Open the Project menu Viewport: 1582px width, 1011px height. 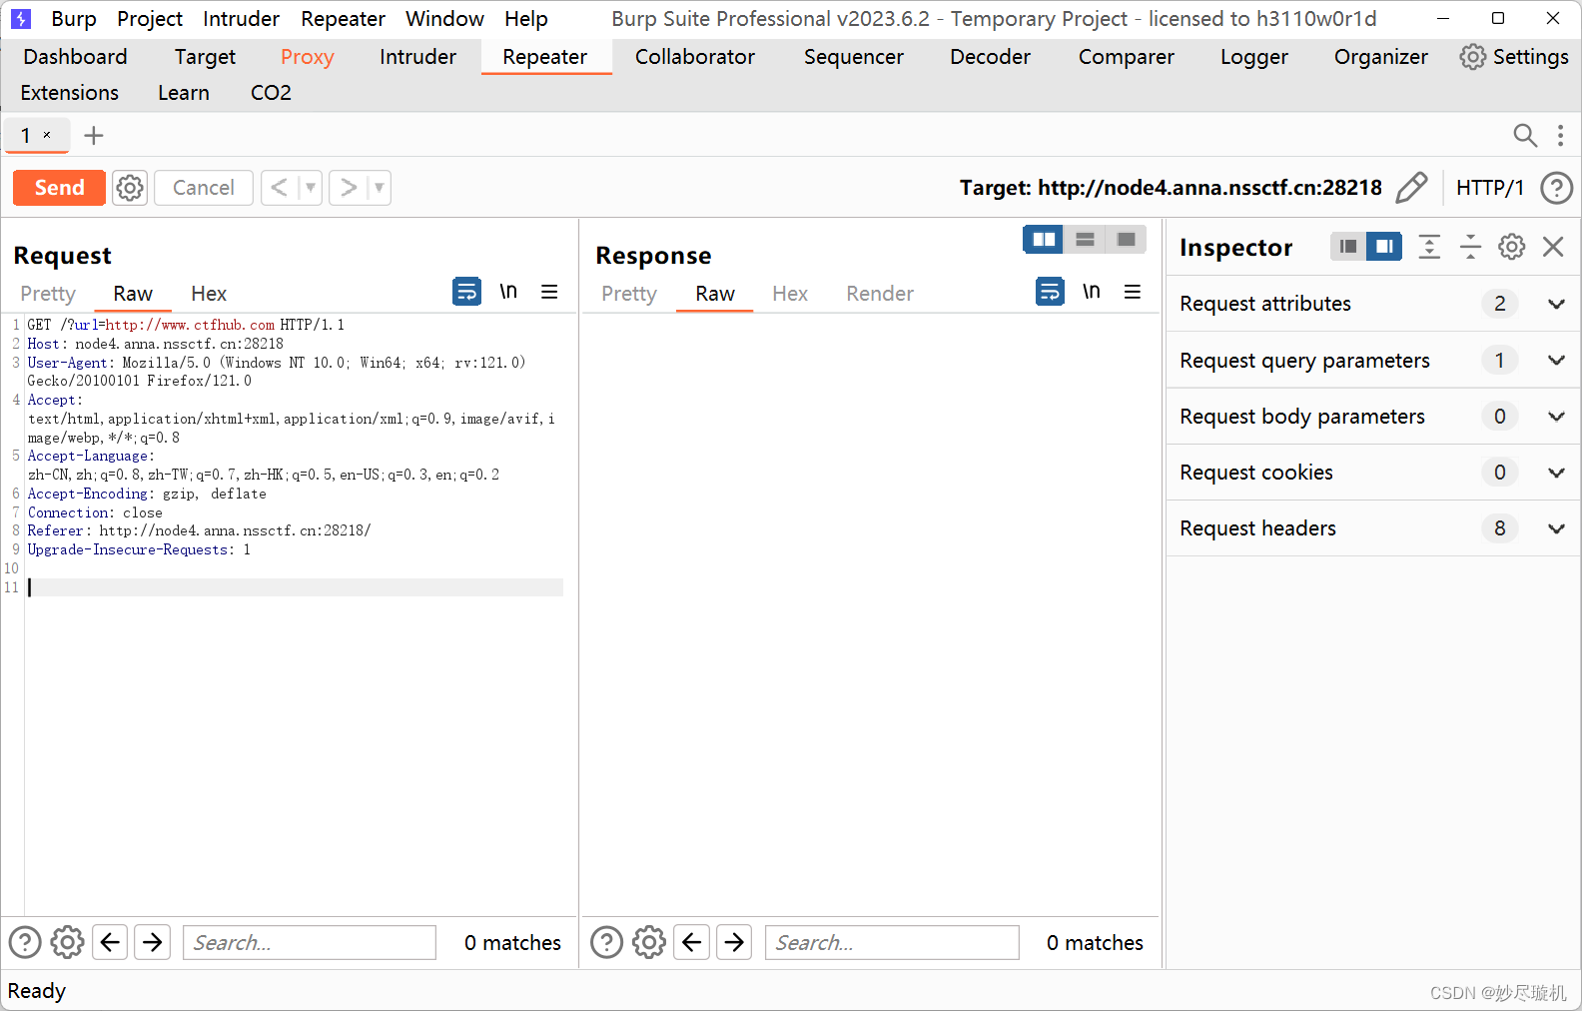150,19
